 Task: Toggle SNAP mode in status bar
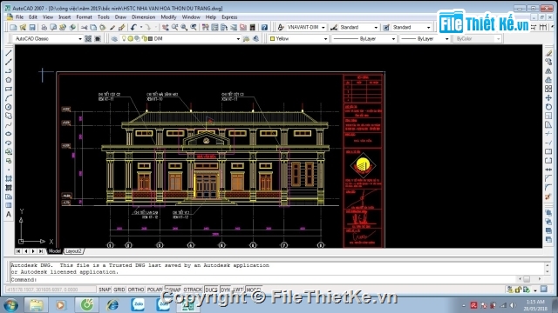[105, 290]
